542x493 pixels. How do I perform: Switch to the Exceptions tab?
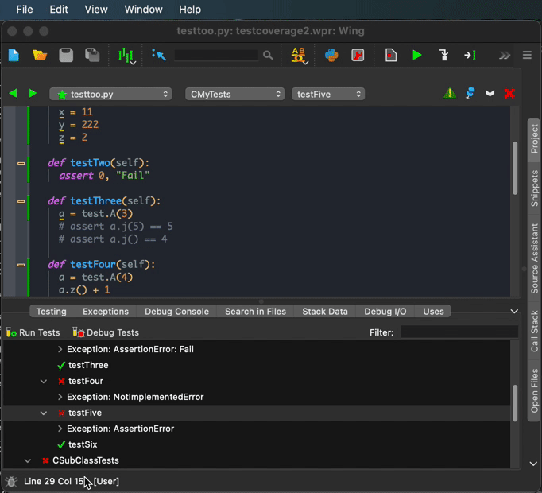point(106,312)
